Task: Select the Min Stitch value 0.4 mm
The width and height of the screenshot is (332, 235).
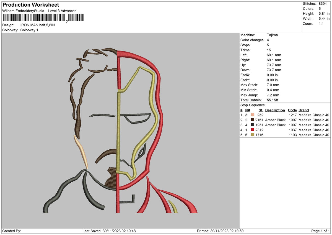Action: click(273, 90)
